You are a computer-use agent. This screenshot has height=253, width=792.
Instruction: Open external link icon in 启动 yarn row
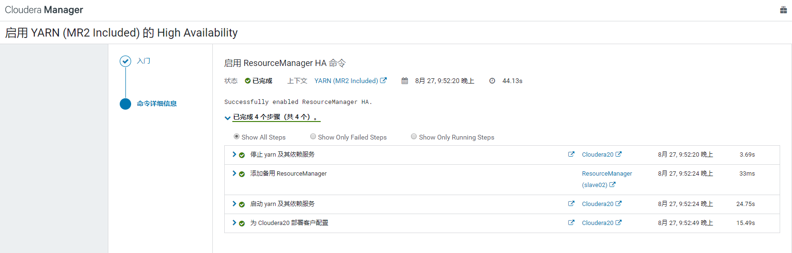pos(571,204)
